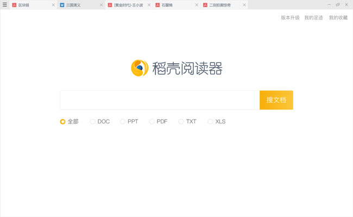Screen dimensions: 353x217
Task: Open the 我的收藏 link
Action: tap(338, 18)
